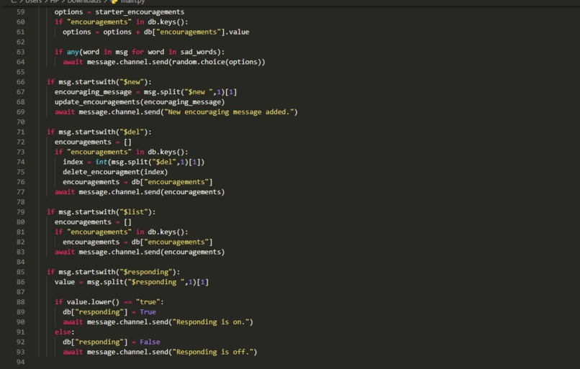Click 'await' keyword on line 93
Image resolution: width=580 pixels, height=369 pixels.
[x=73, y=352]
